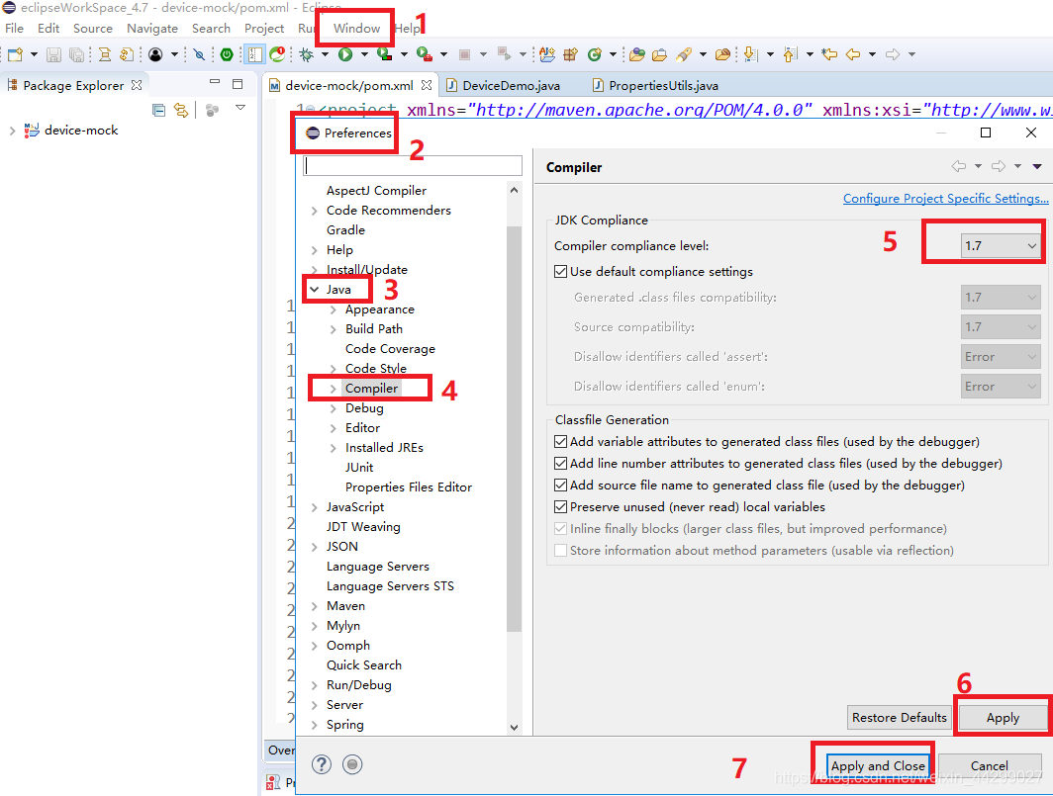Click Apply and Close button
Screen dimensions: 1053x796
click(878, 765)
